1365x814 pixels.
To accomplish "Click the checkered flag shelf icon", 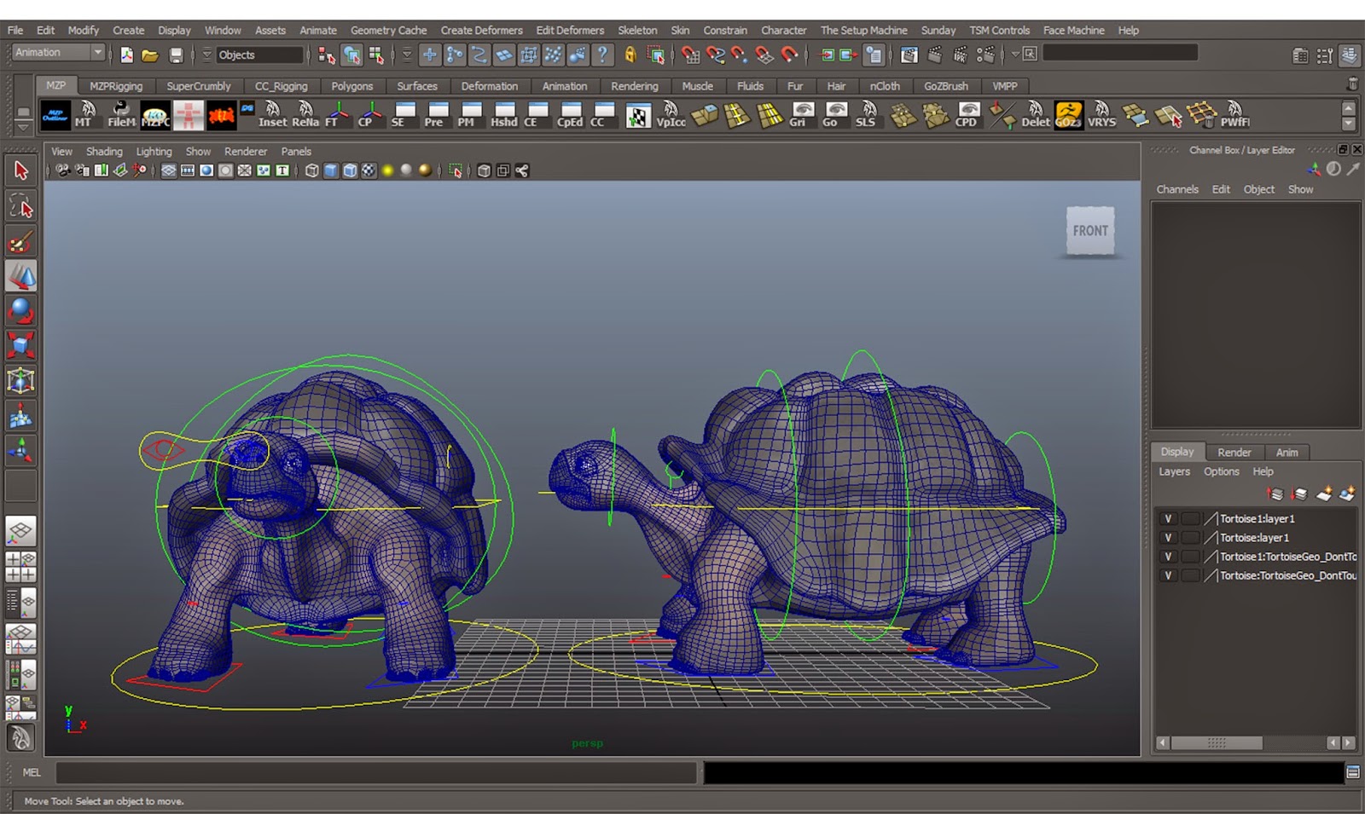I will pos(637,116).
